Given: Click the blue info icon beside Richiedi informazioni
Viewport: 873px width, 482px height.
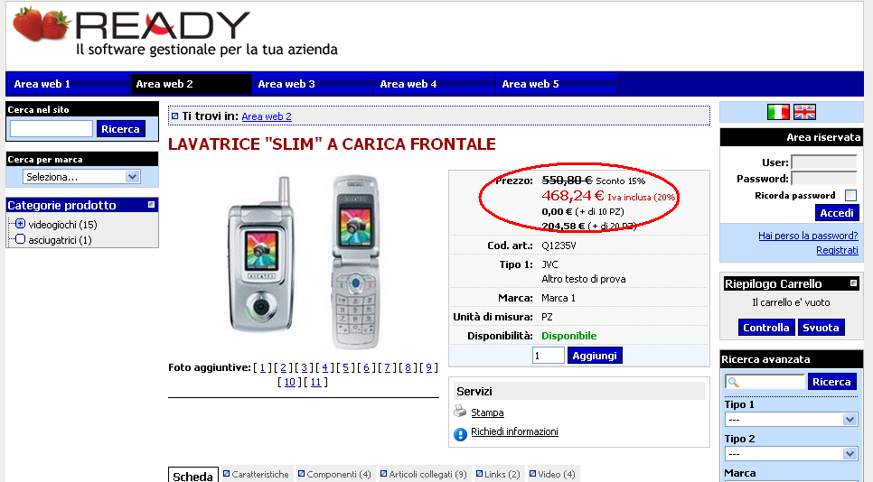Looking at the screenshot, I should click(460, 434).
